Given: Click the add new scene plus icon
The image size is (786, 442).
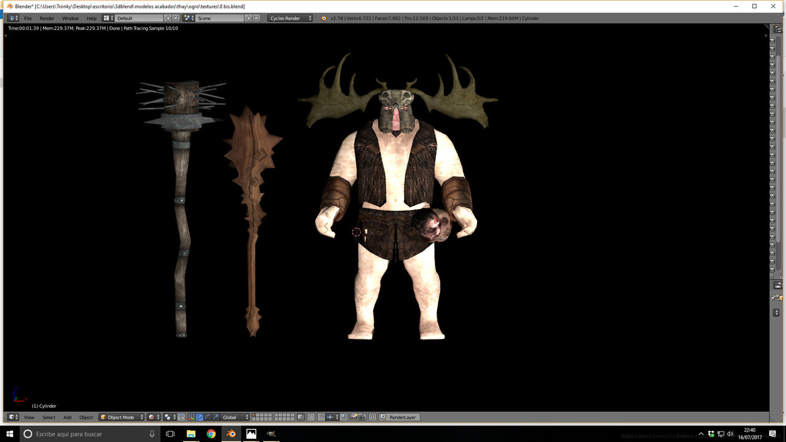Looking at the screenshot, I should [x=249, y=18].
